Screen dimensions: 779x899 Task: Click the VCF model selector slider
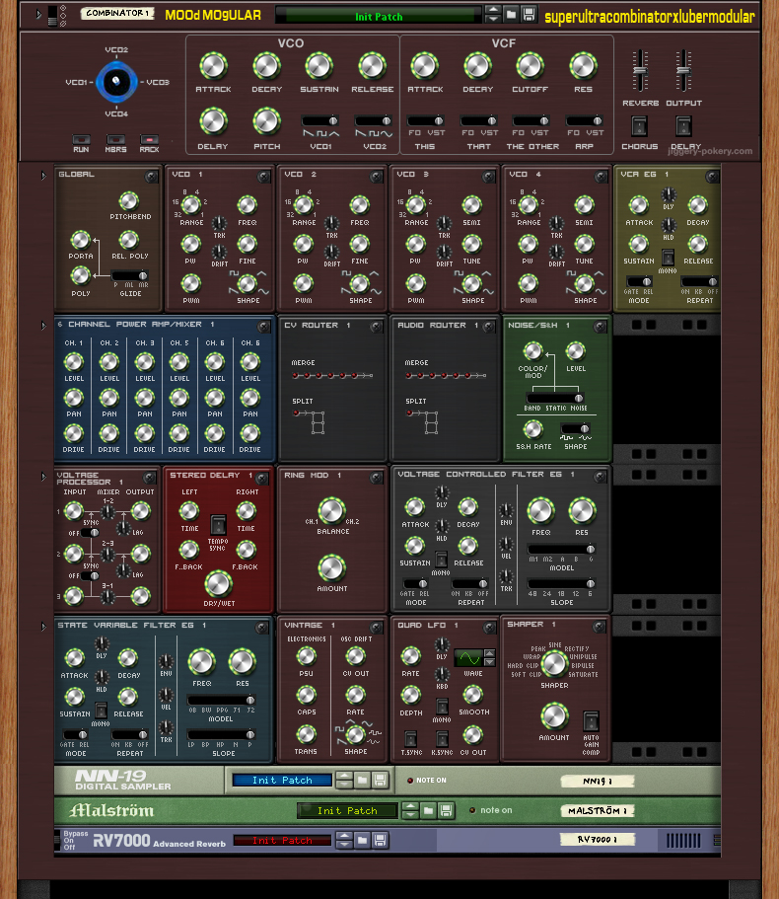click(x=561, y=550)
